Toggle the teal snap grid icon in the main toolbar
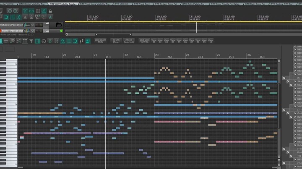 pyautogui.click(x=13, y=18)
